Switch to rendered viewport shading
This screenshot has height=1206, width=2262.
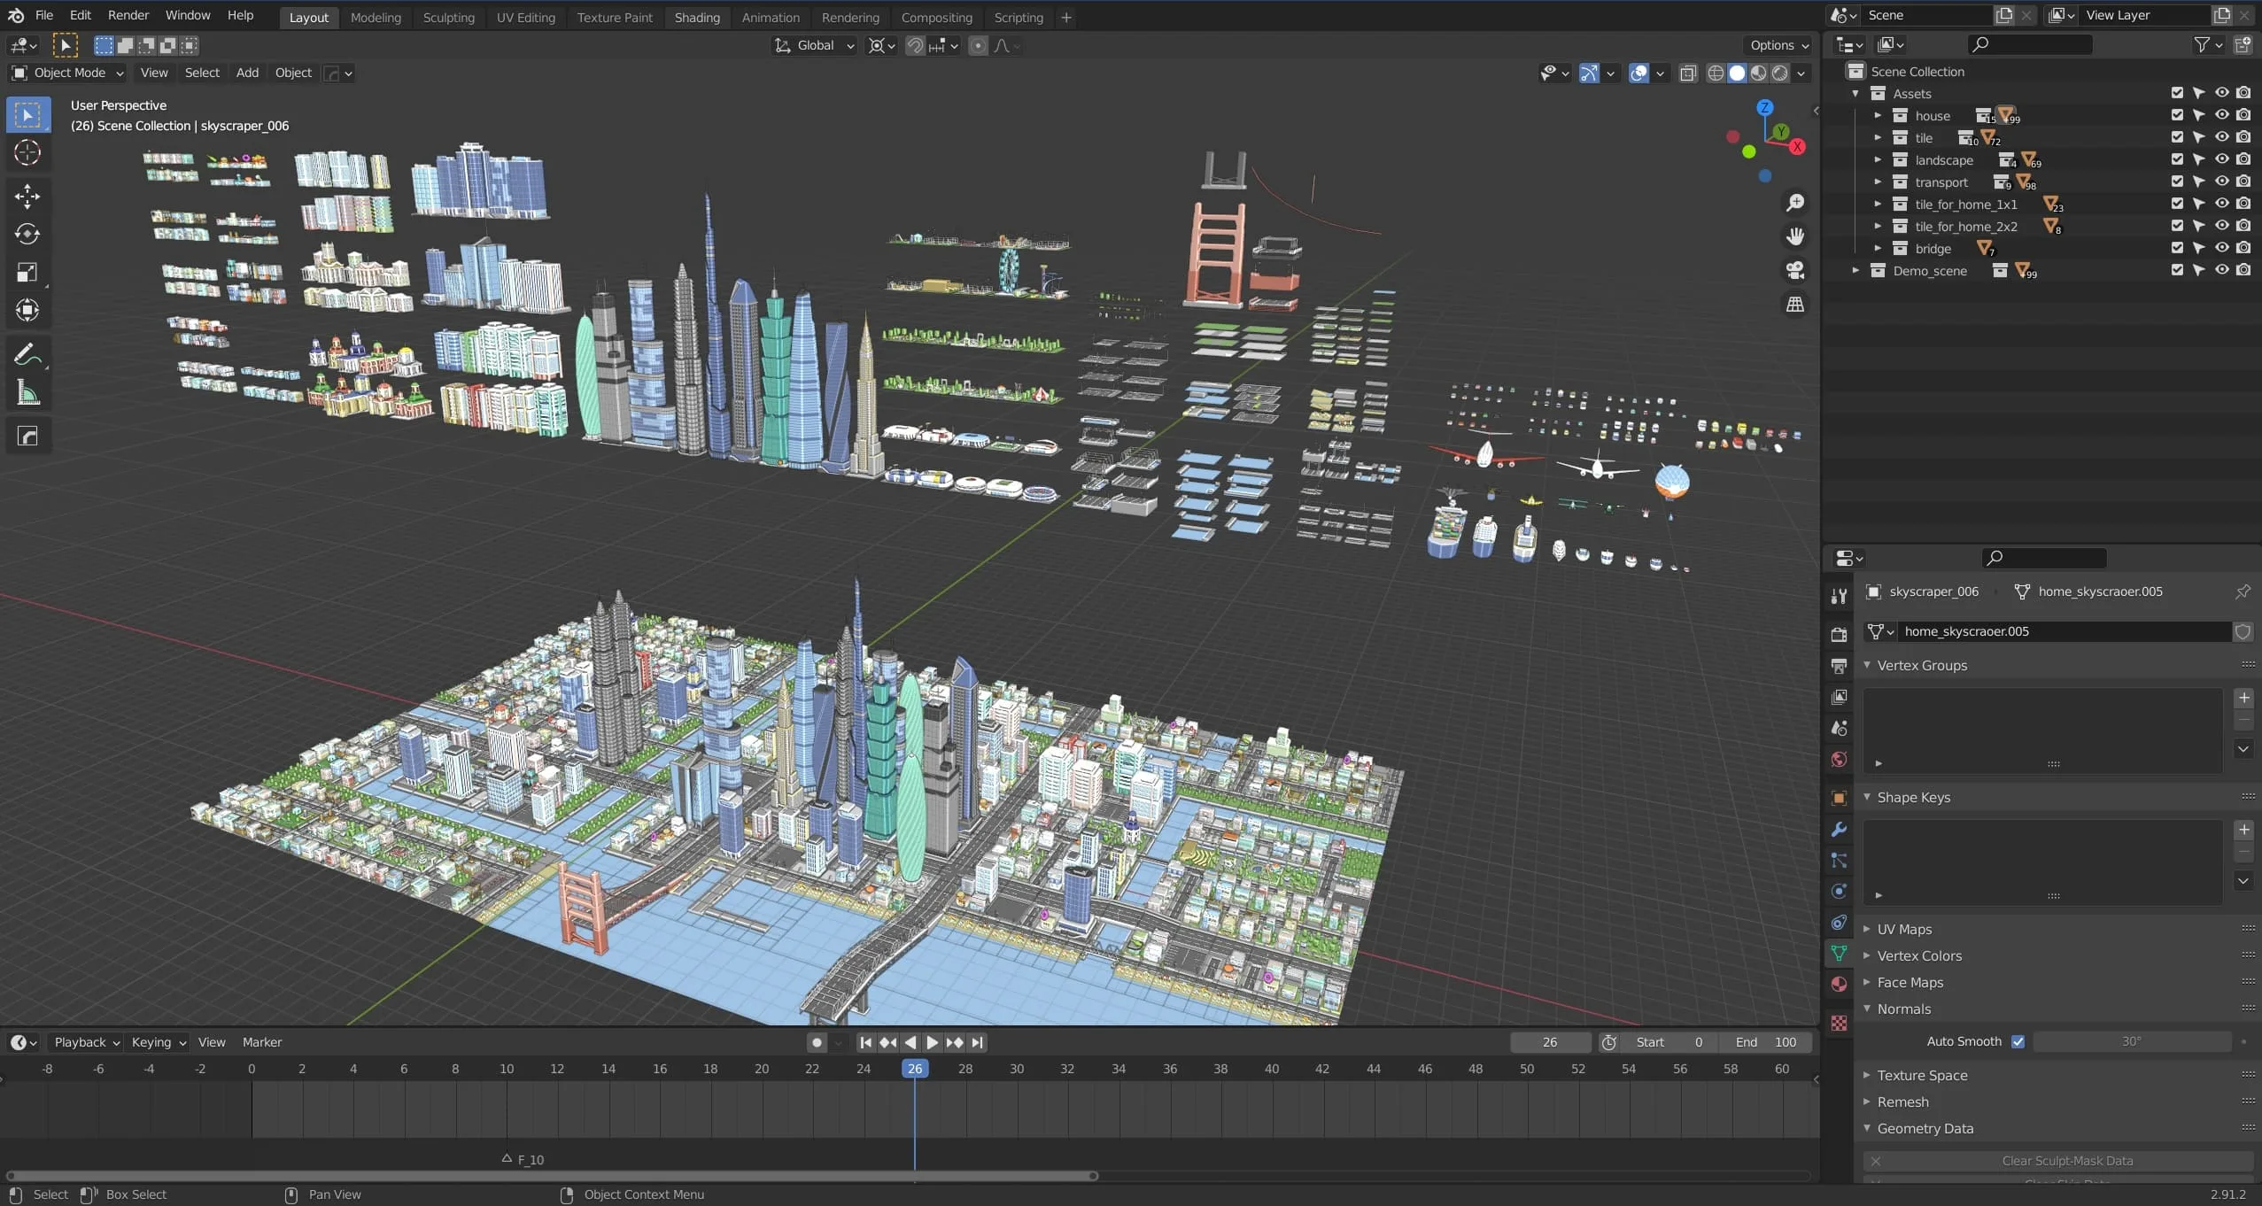point(1780,73)
